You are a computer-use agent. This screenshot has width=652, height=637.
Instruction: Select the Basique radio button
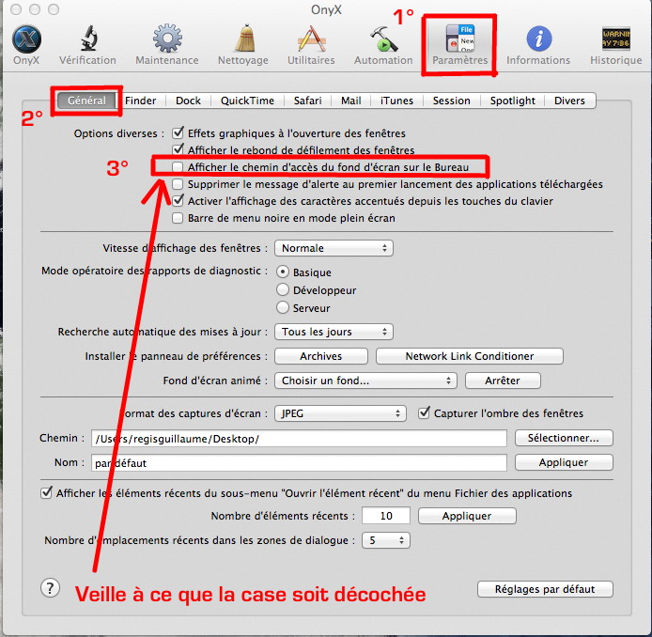point(283,272)
